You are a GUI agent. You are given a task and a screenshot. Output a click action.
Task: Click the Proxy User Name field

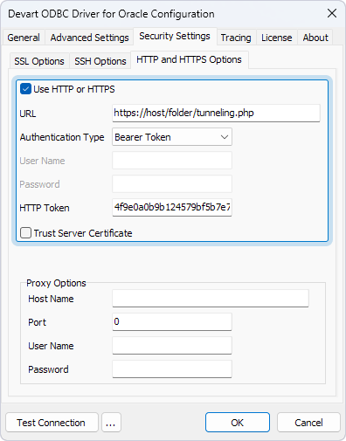[172, 345]
